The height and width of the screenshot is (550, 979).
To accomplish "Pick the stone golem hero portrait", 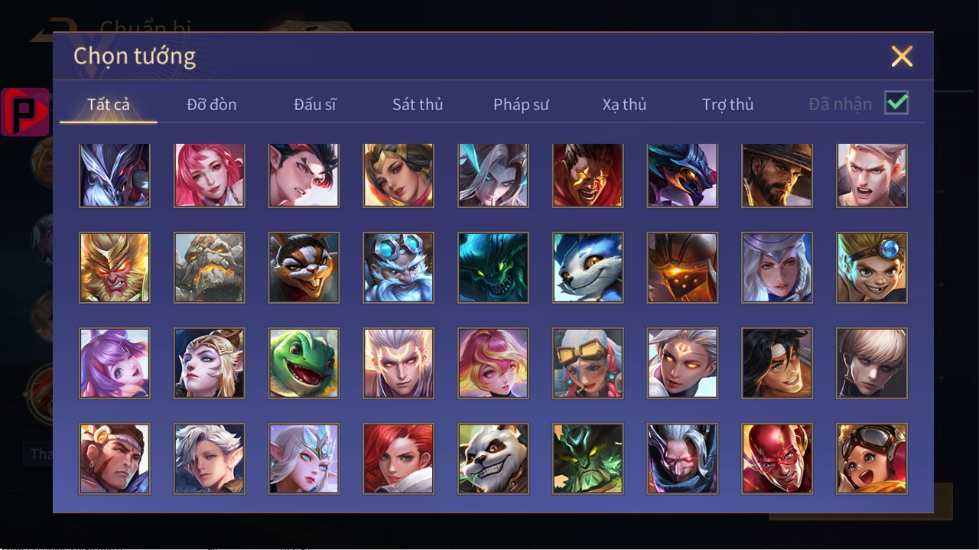I will coord(210,268).
